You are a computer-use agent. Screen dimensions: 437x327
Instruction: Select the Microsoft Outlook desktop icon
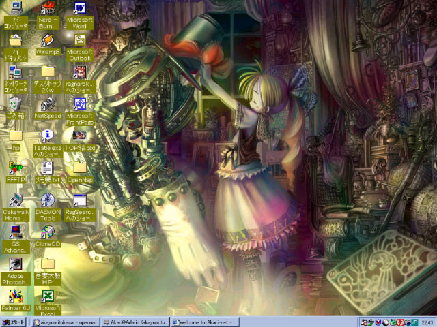[79, 40]
